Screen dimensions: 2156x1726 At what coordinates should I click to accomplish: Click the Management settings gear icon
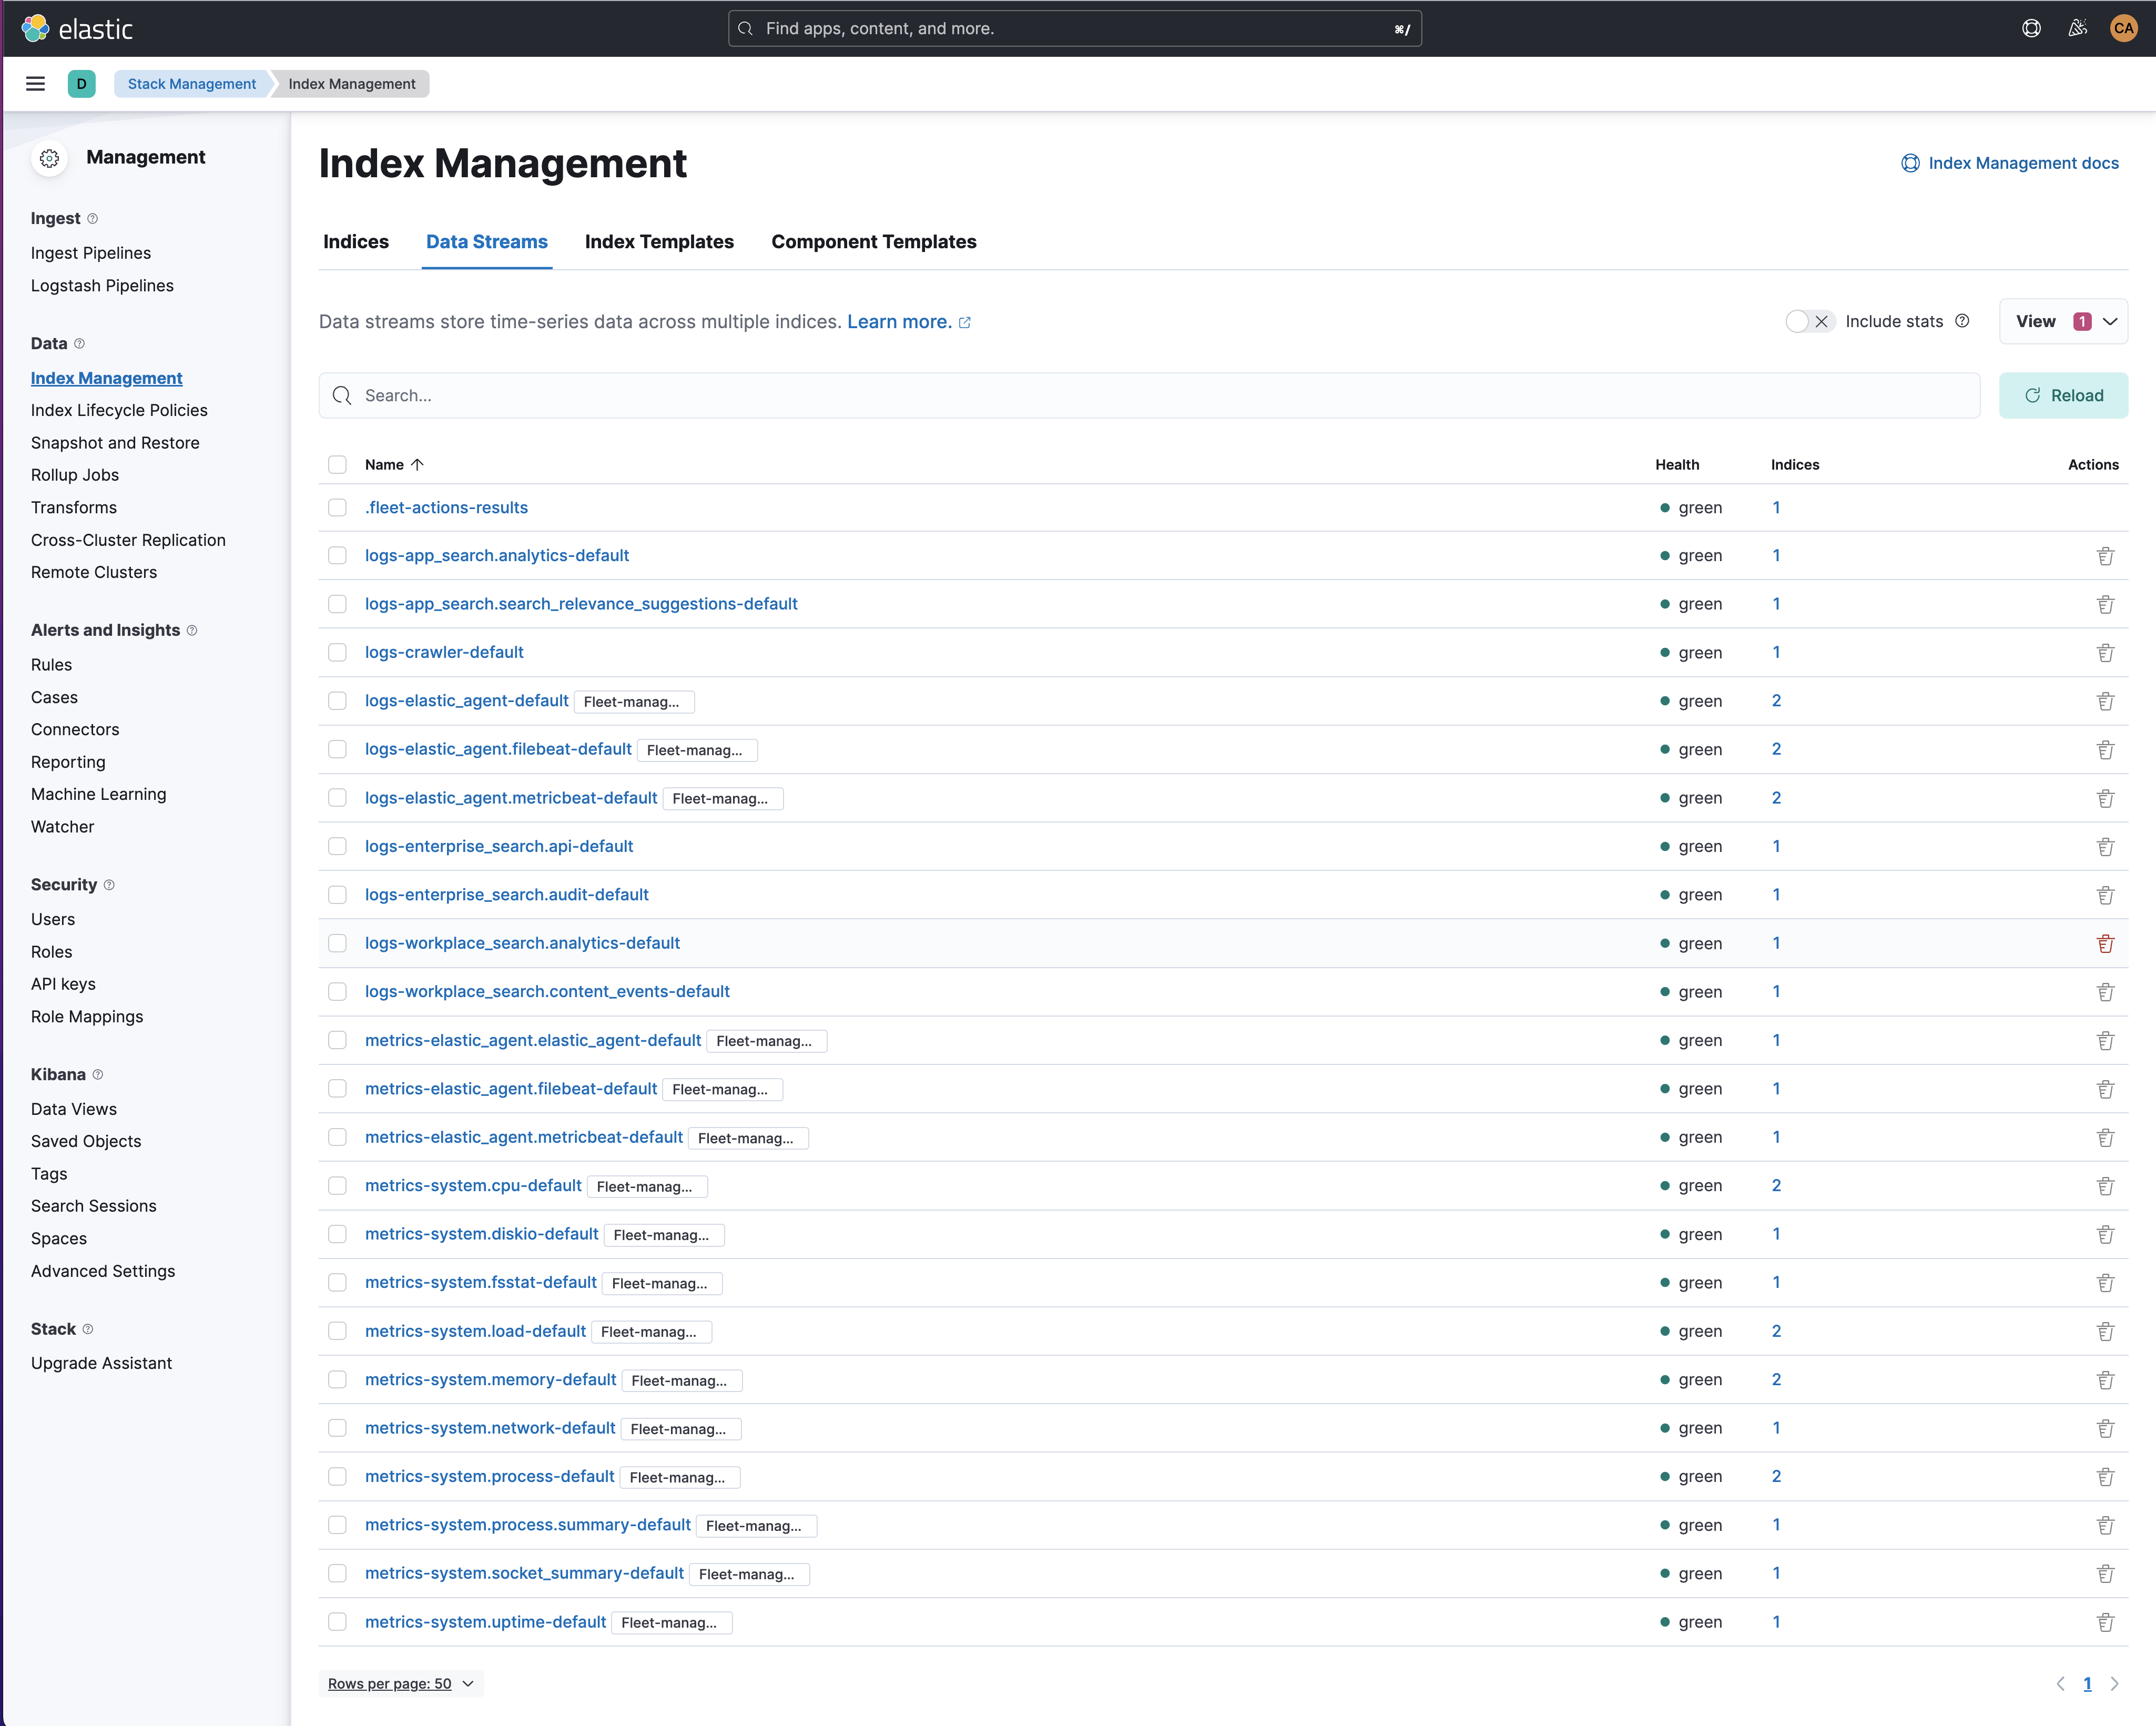click(x=49, y=158)
